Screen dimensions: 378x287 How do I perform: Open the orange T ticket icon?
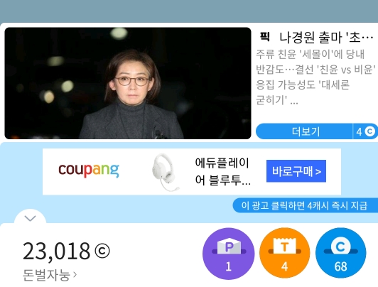point(285,254)
